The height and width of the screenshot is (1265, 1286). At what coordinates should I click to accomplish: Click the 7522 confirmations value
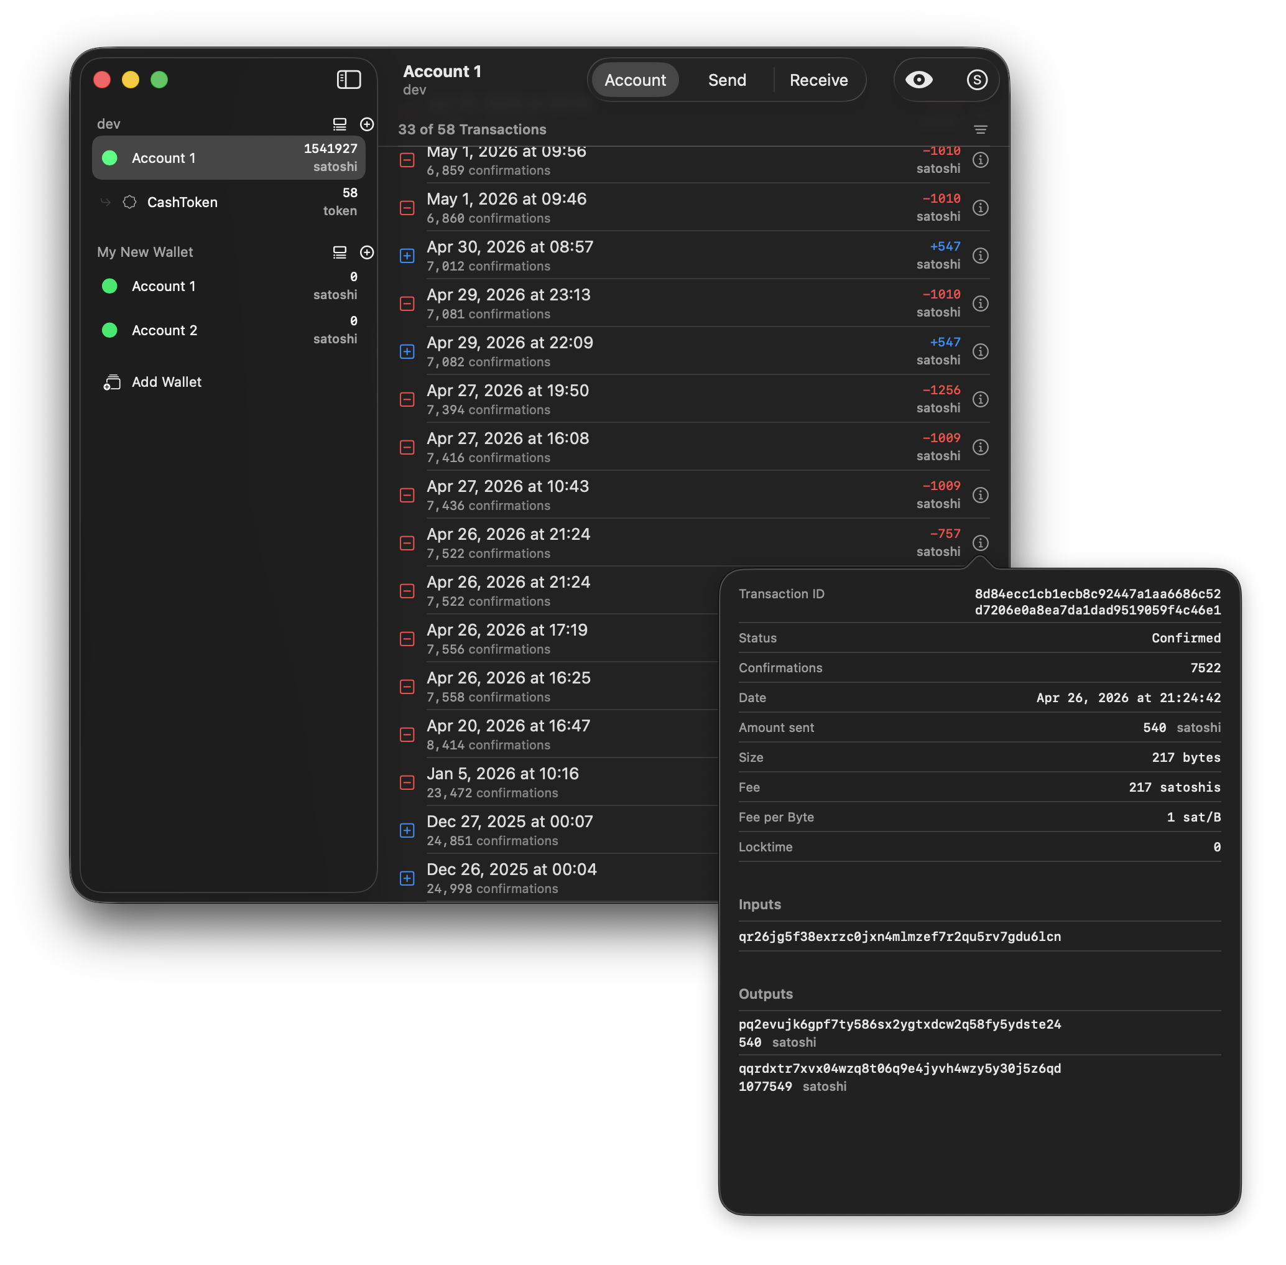click(x=1206, y=669)
